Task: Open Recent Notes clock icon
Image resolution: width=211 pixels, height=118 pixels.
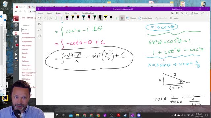Action: coord(39,36)
